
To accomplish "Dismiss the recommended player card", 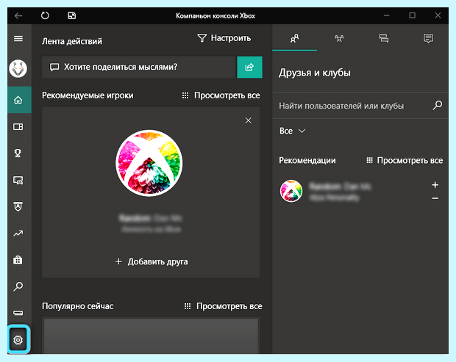I will (249, 120).
